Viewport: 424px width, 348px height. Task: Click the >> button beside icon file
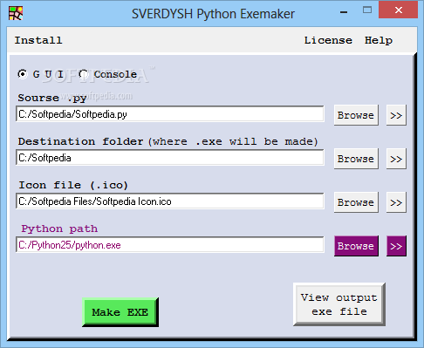396,202
